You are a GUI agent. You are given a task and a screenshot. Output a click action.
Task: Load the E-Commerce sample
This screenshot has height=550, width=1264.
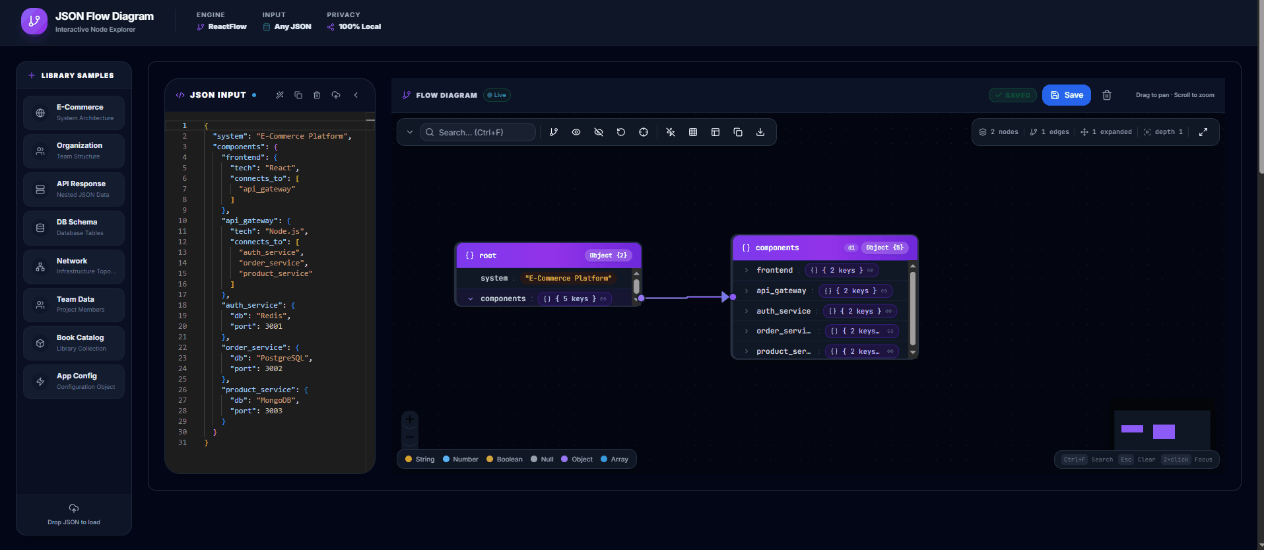pyautogui.click(x=74, y=112)
